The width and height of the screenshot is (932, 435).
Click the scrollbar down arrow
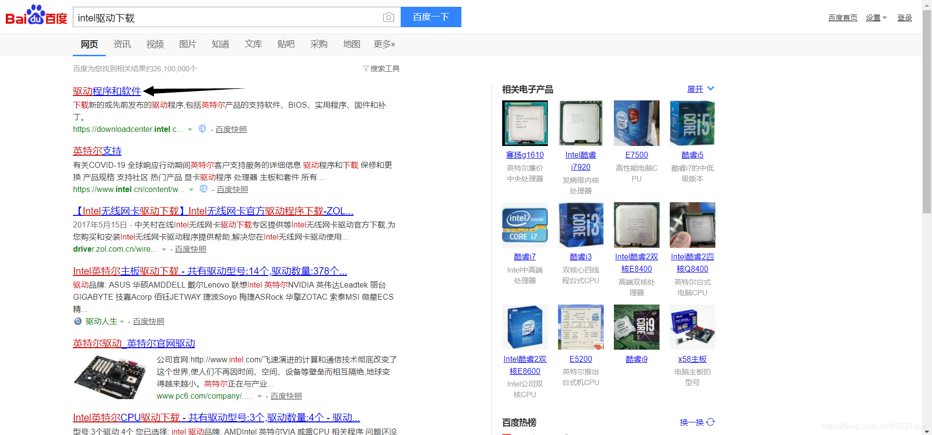click(927, 431)
